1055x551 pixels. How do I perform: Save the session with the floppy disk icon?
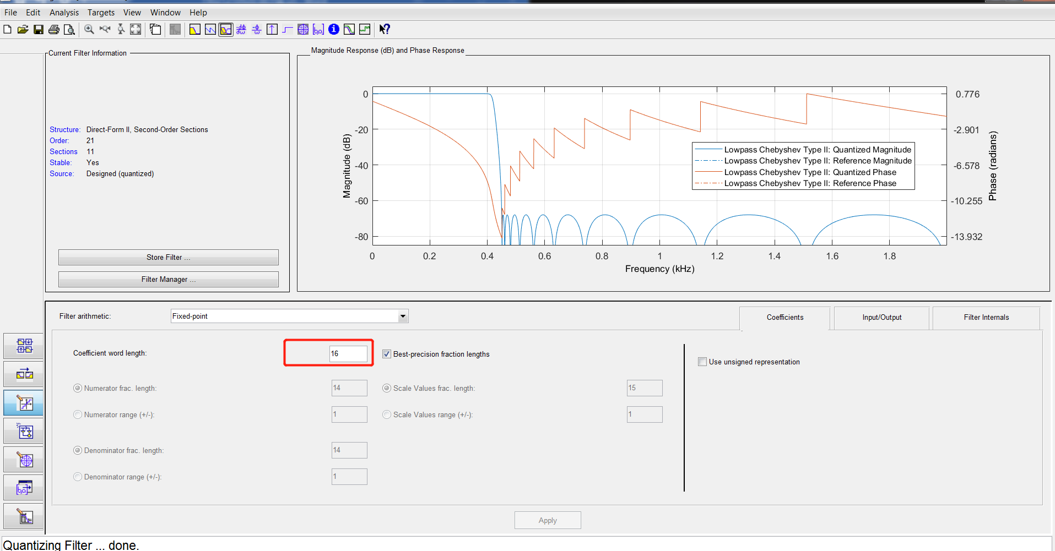point(39,29)
